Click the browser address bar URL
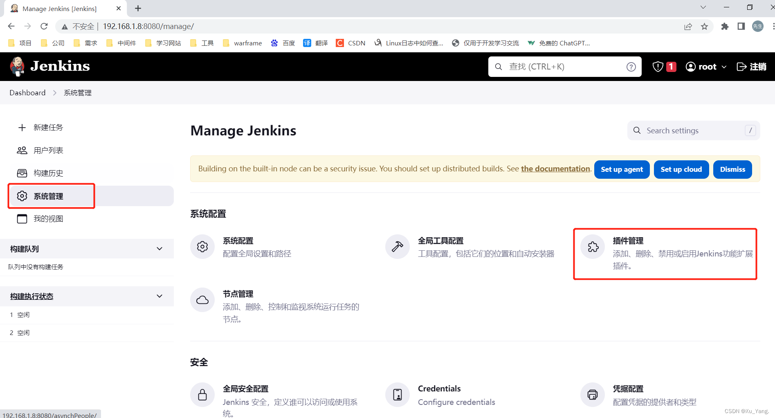This screenshot has height=418, width=775. 148,26
